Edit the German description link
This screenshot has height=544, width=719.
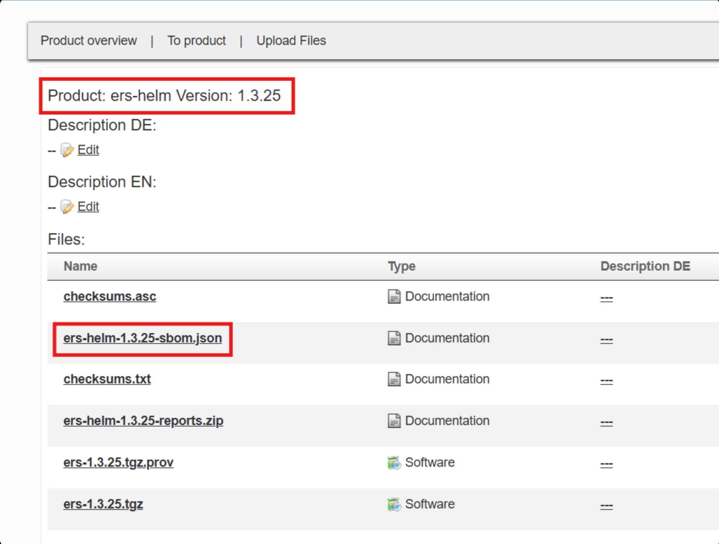click(x=88, y=149)
